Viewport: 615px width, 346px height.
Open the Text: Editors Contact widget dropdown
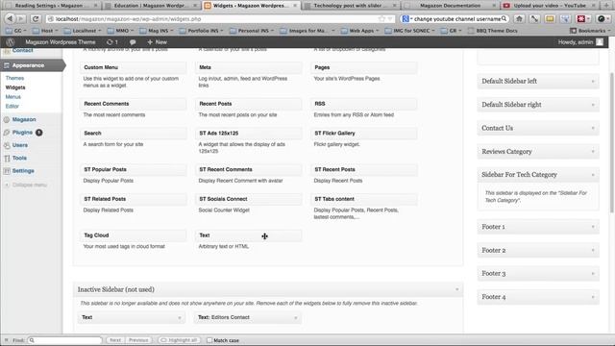(x=295, y=317)
